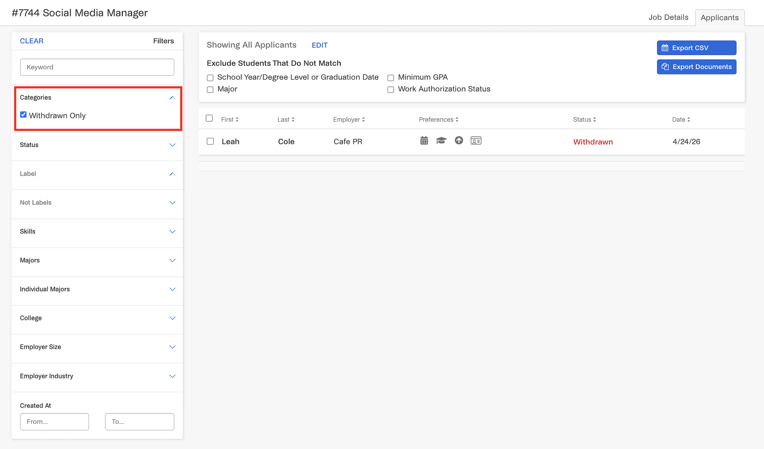The height and width of the screenshot is (449, 764).
Task: Enable the Minimum GPA exclusion checkbox
Action: tap(391, 78)
